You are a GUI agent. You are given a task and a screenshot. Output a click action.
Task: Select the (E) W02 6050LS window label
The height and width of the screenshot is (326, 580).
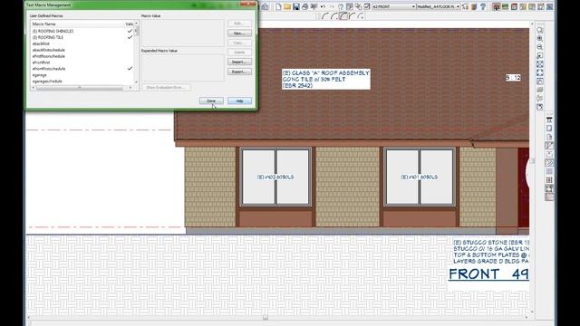275,177
